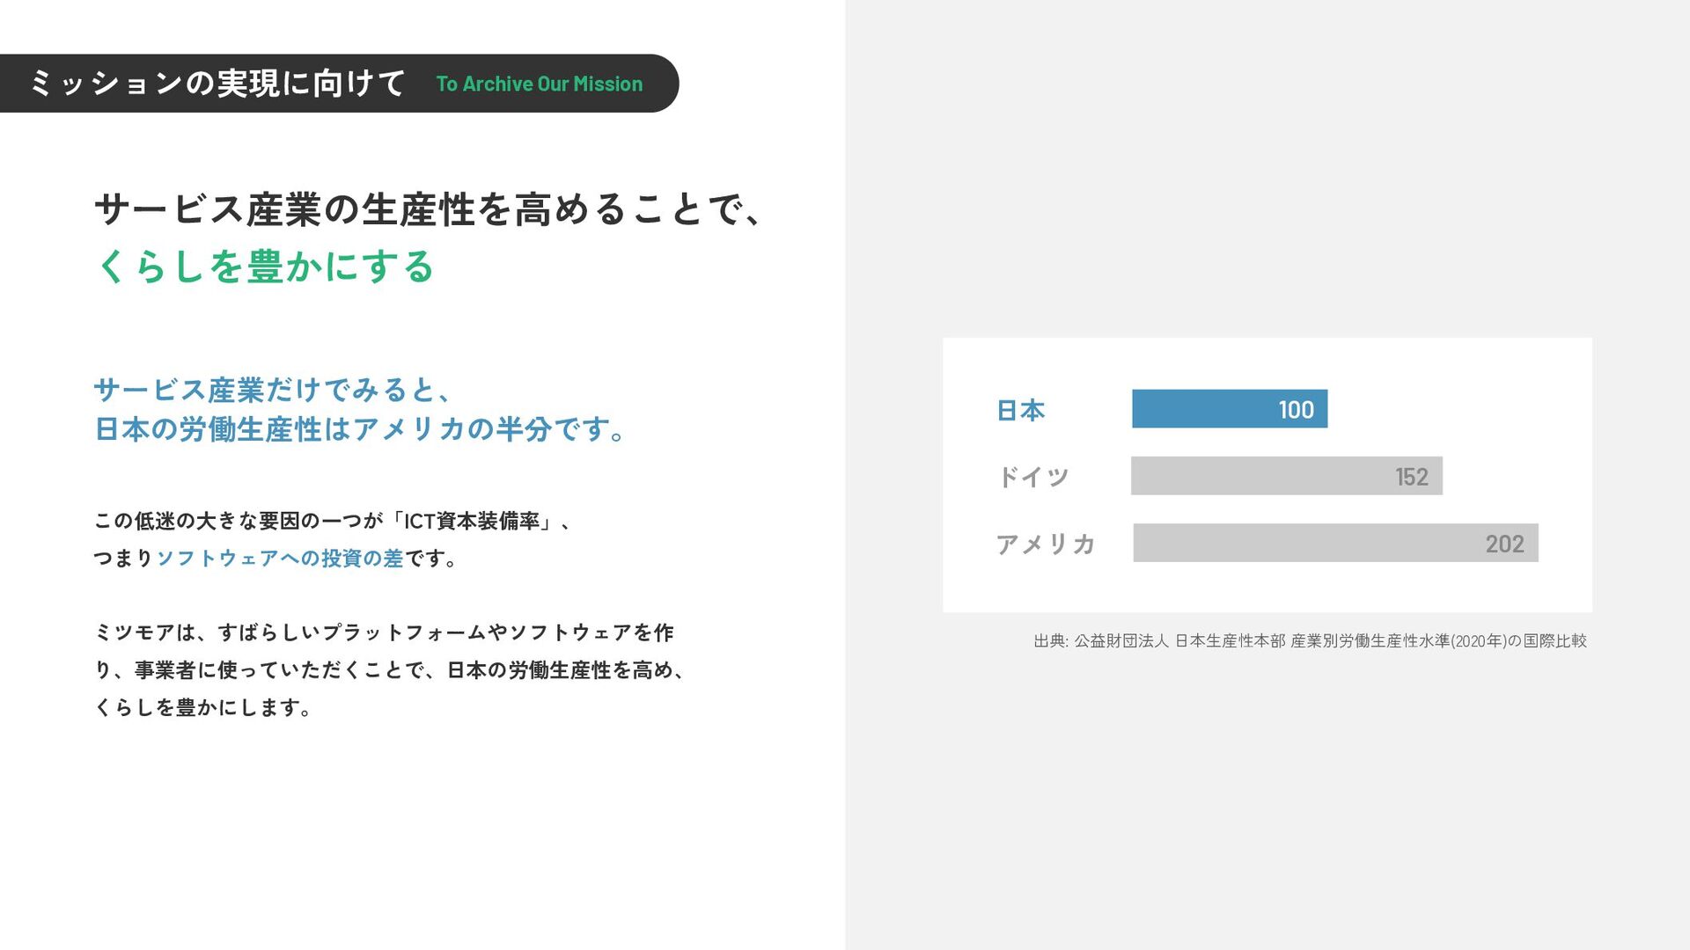Click the value 100 on the chart
This screenshot has width=1690, height=950.
click(x=1296, y=410)
